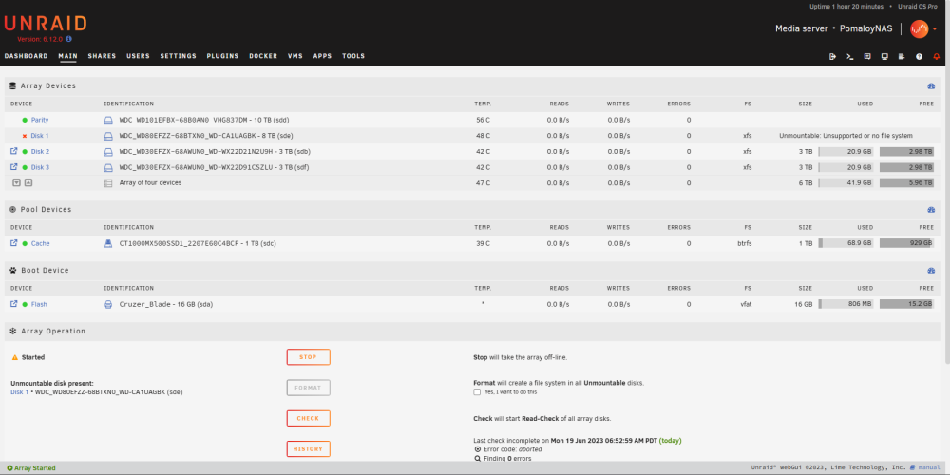Browse Disk 3 via its open-share icon

point(14,166)
